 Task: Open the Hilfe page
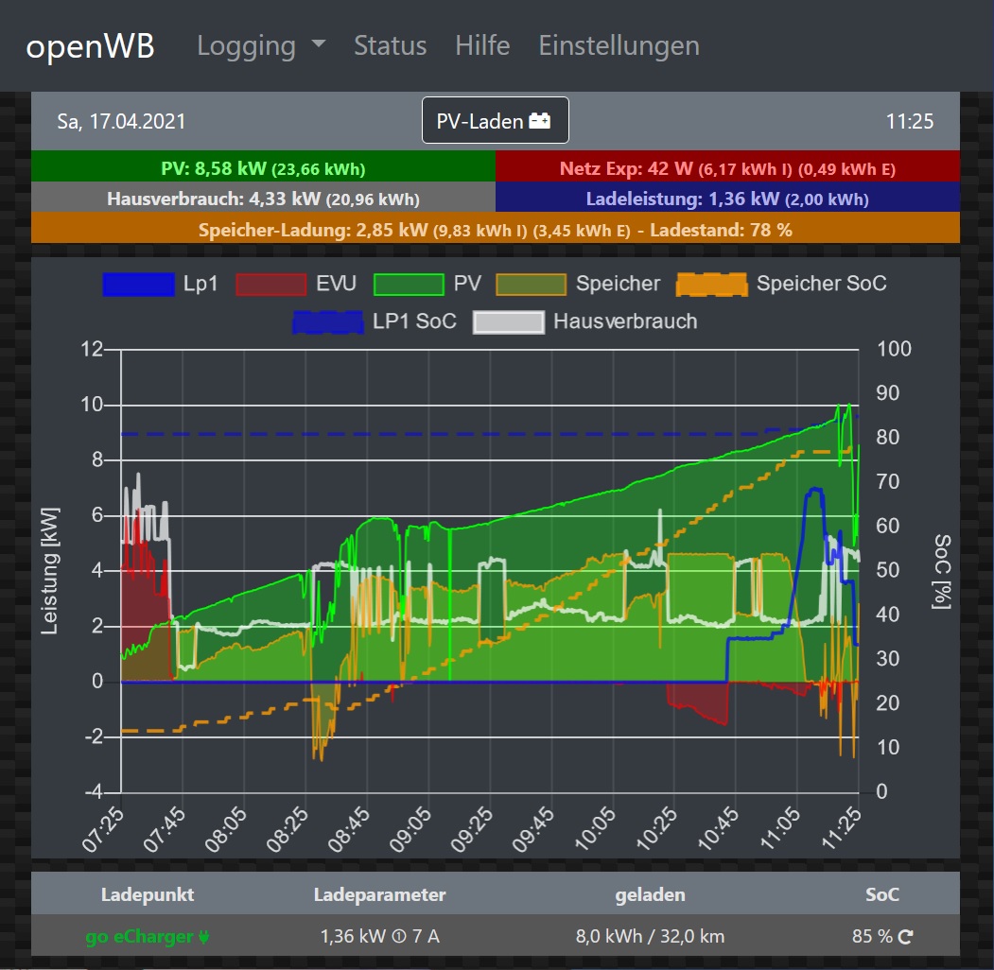(482, 45)
